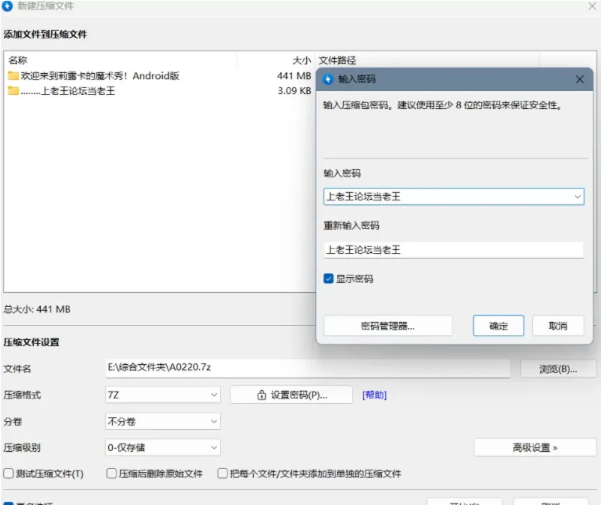This screenshot has width=601, height=505.
Task: Sort the file list by 名称 column header
Action: [x=18, y=60]
